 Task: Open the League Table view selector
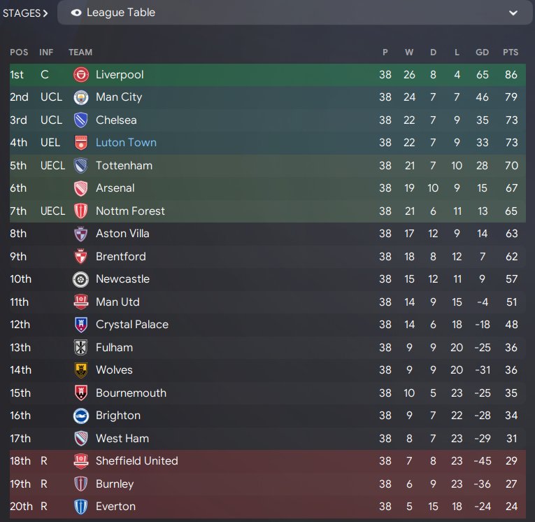click(294, 13)
